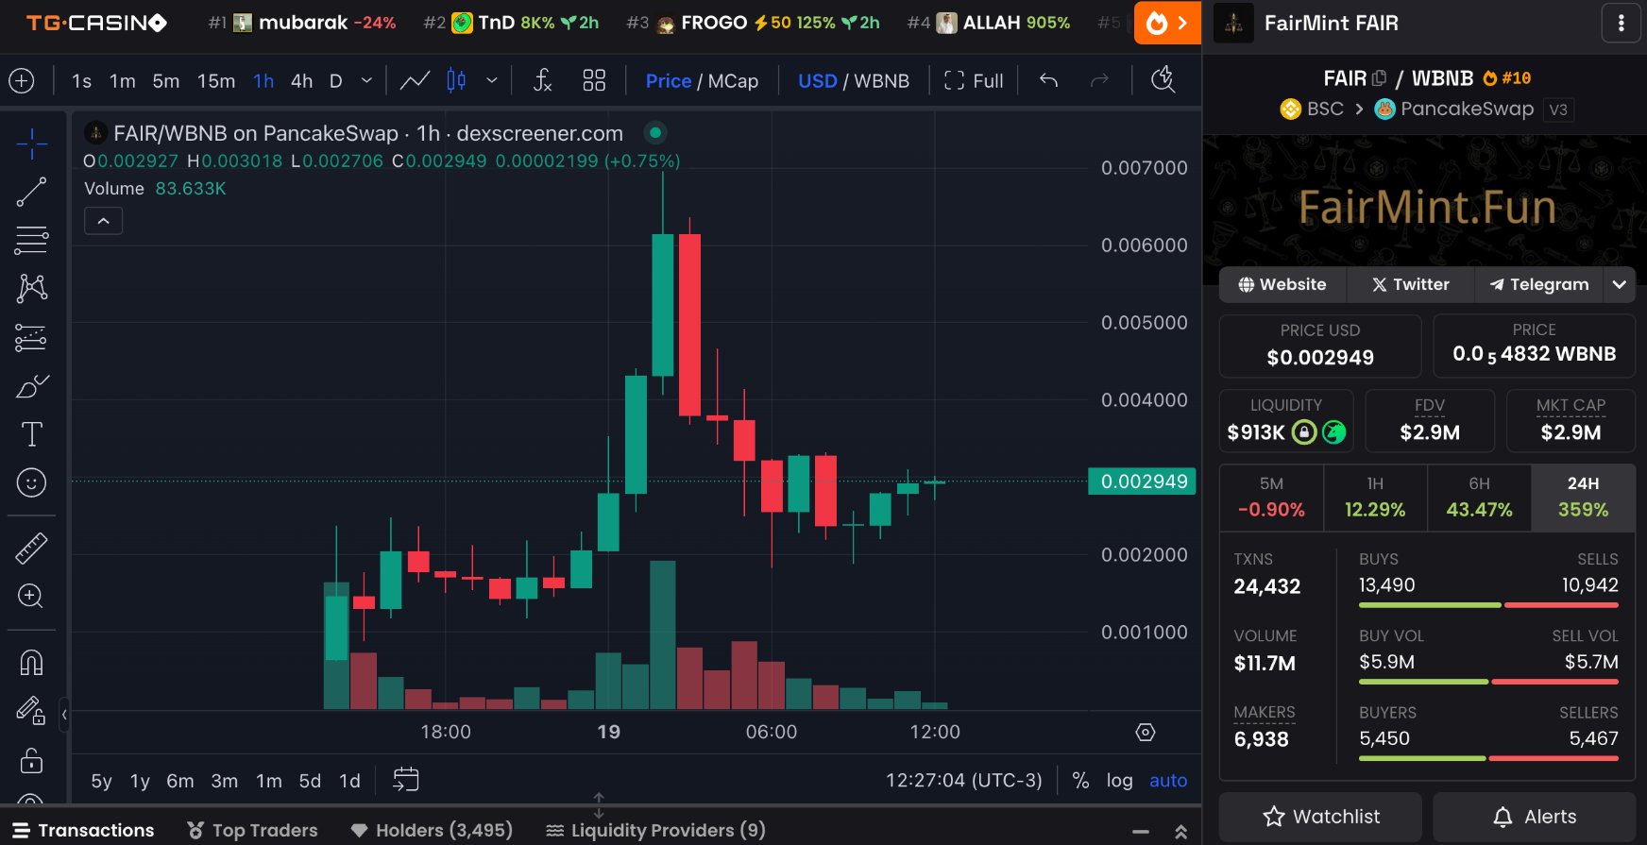Viewport: 1647px width, 845px height.
Task: Open the Liquidity Providers (9) tab
Action: click(x=655, y=830)
